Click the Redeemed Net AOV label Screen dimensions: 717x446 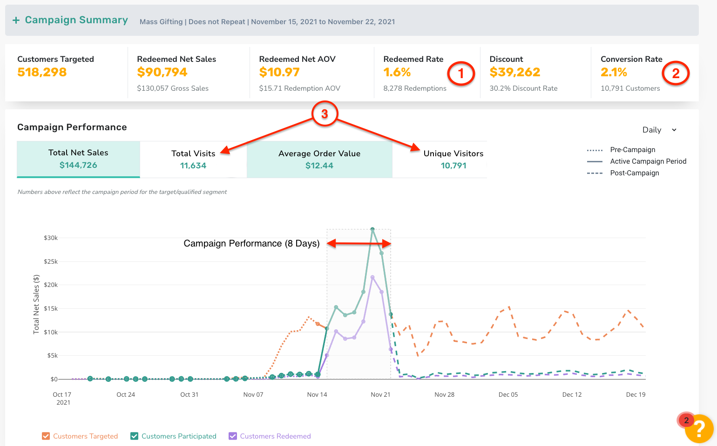(x=297, y=59)
